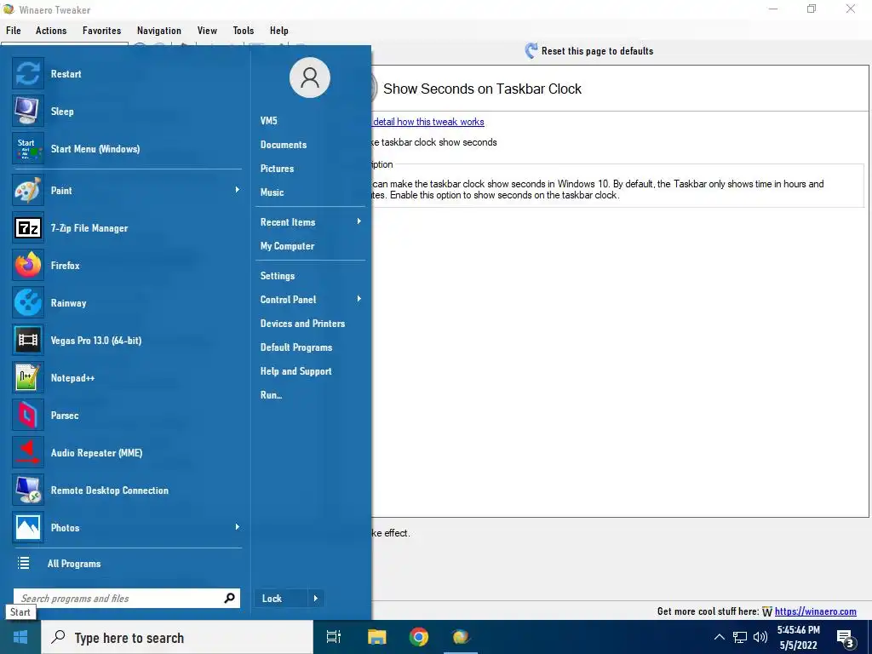Viewport: 872px width, 654px height.
Task: Open Devices and Printers
Action: tap(302, 324)
